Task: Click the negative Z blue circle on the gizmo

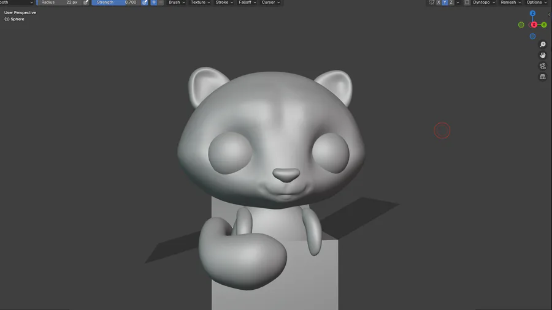Action: (532, 37)
